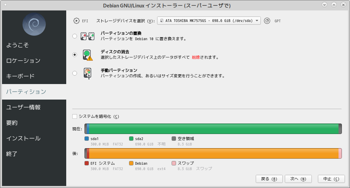Click the 現在: label
Viewport: 350px width, 188px height.
[x=77, y=129]
